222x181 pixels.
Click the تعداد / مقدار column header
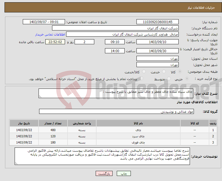pos(53,123)
